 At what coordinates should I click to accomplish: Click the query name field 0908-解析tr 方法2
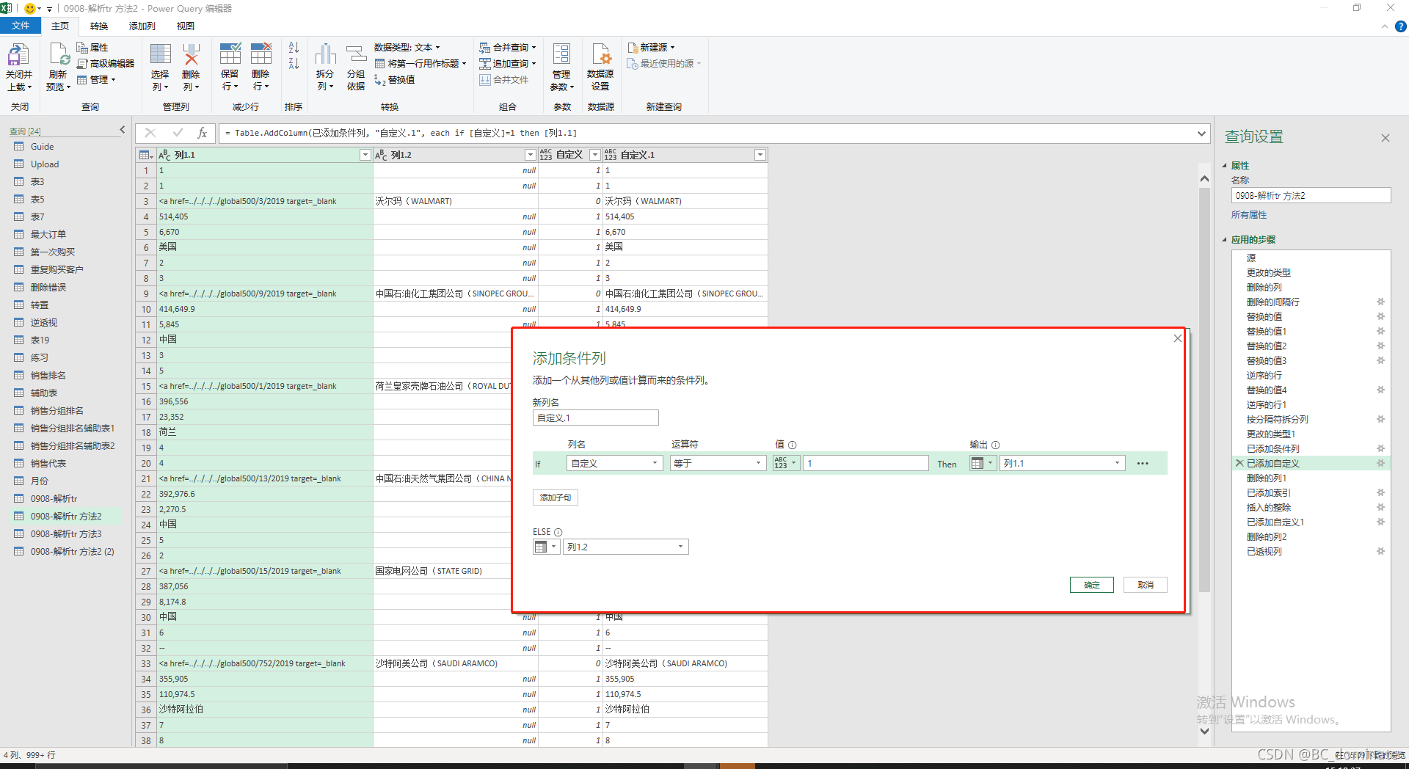click(1311, 196)
